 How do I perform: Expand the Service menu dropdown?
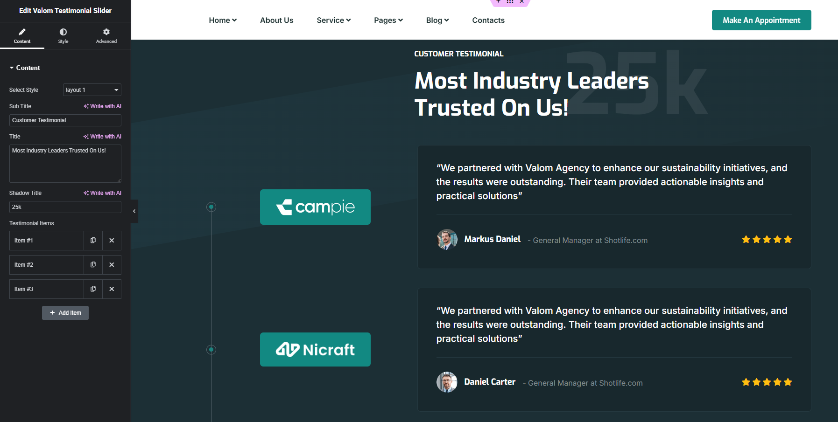333,21
